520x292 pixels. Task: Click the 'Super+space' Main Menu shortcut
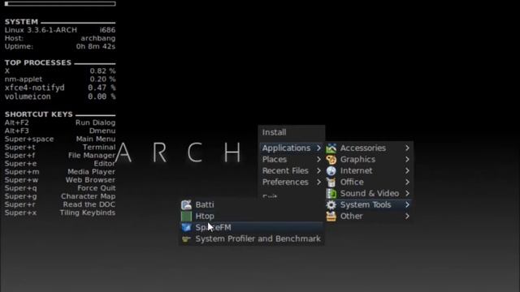pyautogui.click(x=60, y=139)
